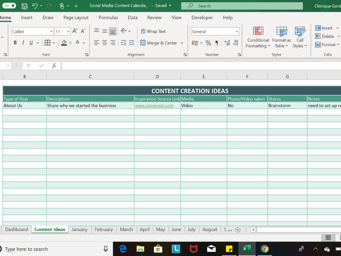
Task: Open Excel from the Windows taskbar
Action: click(247, 249)
